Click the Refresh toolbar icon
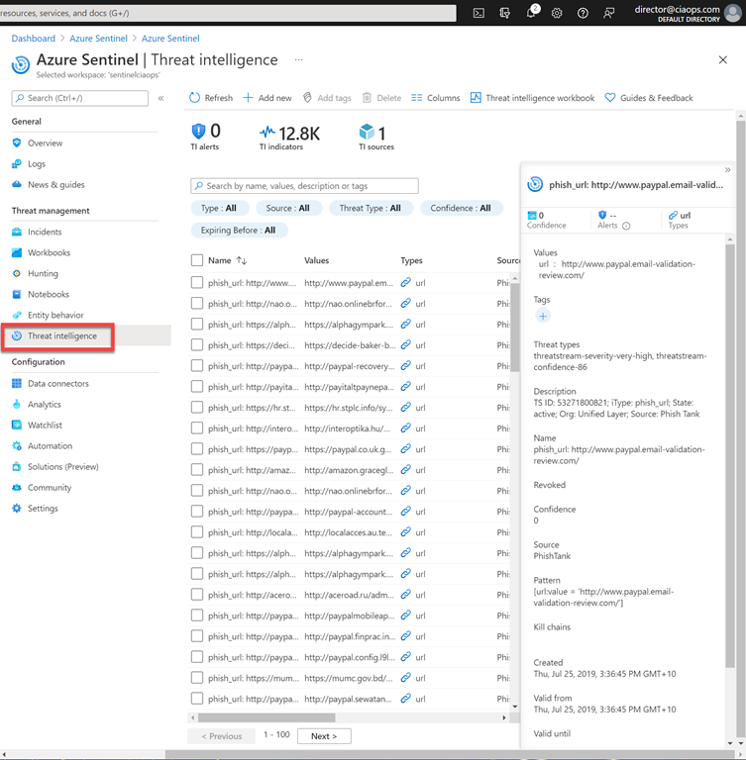The image size is (746, 760). 196,98
